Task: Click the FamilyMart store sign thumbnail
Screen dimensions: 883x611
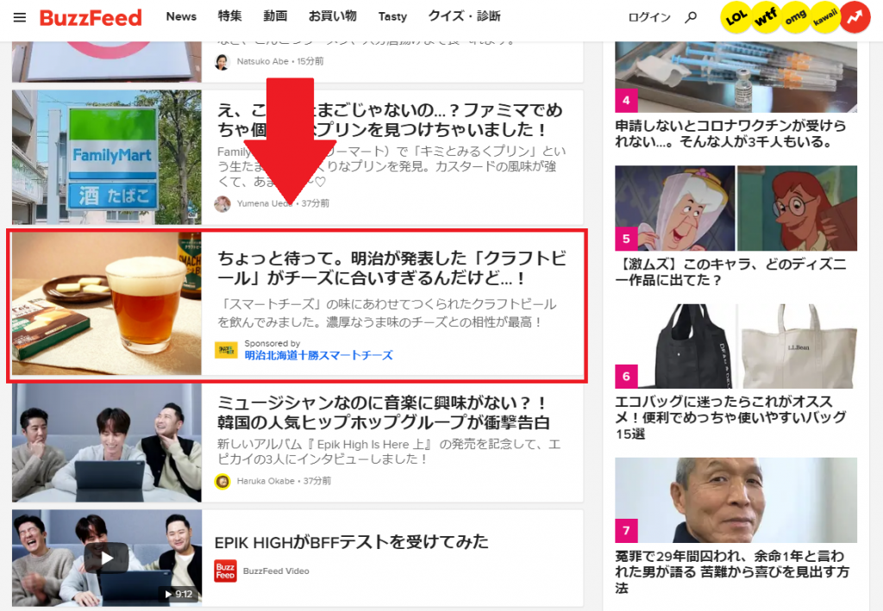Action: click(106, 158)
